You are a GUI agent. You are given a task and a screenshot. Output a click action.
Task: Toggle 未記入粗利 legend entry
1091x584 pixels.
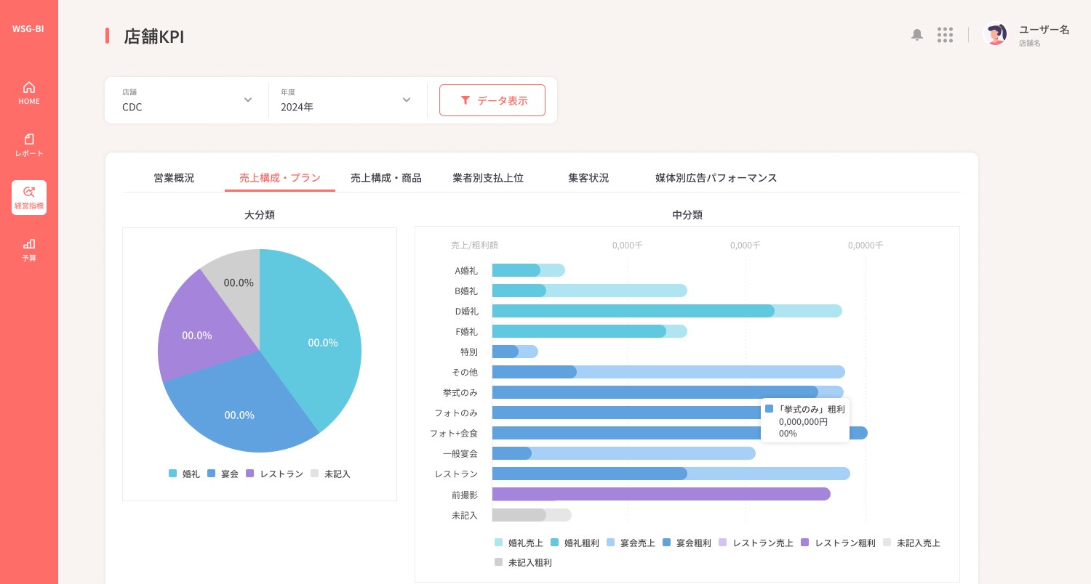point(523,562)
